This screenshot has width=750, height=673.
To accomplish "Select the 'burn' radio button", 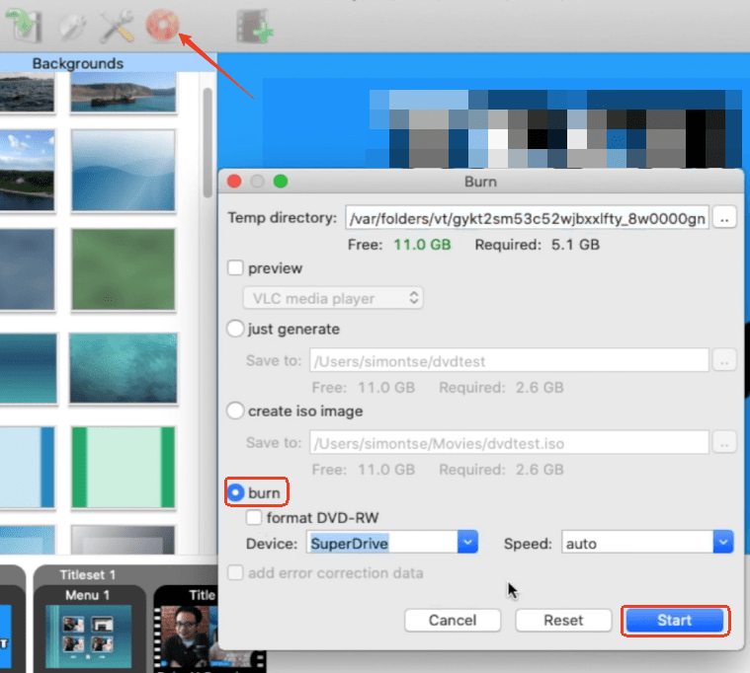I will coord(236,491).
